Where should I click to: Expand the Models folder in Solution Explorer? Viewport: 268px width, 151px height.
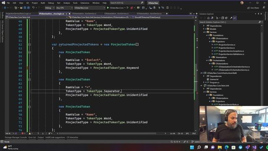tap(204, 29)
